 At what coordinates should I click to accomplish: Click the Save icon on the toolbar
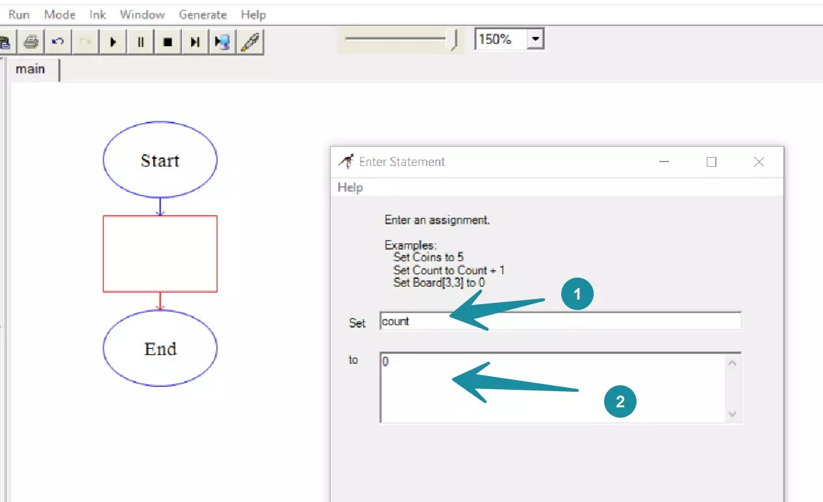pos(5,42)
